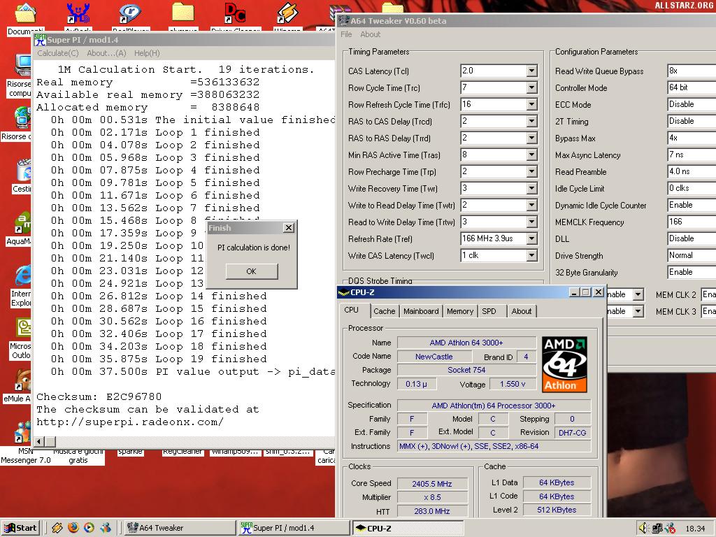Expand the Row Cycle Time (Trc) dropdown
The width and height of the screenshot is (716, 537).
(x=531, y=87)
